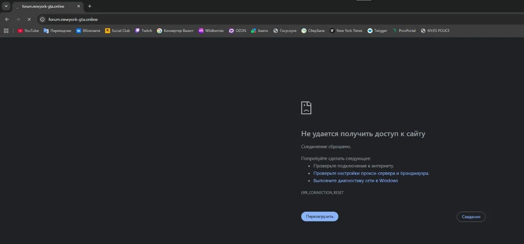Viewport: 524px width, 244px height.
Task: Open the NY:ES POLICE bookmark
Action: 435,31
